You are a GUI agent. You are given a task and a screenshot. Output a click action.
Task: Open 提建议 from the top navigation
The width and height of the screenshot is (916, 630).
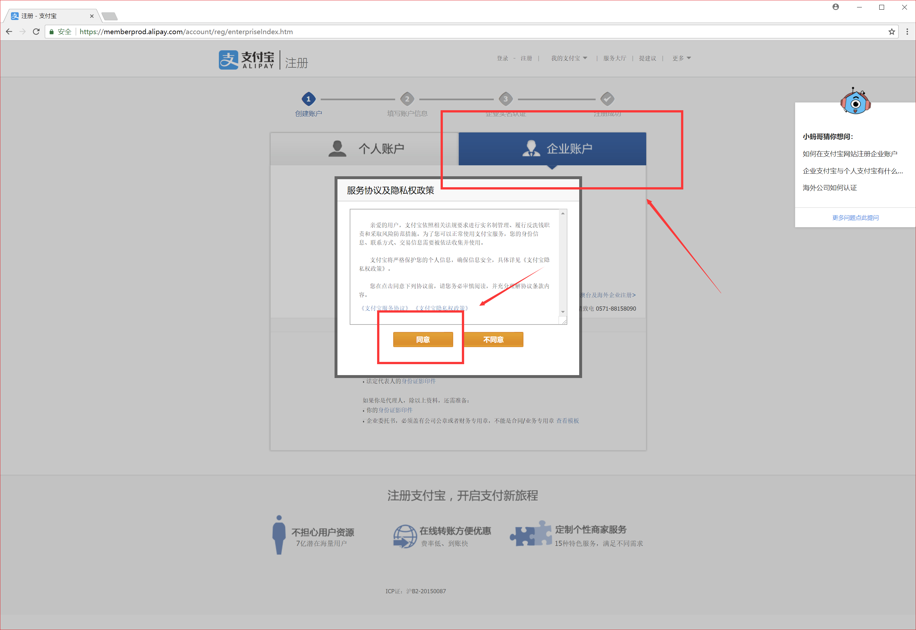pyautogui.click(x=648, y=58)
